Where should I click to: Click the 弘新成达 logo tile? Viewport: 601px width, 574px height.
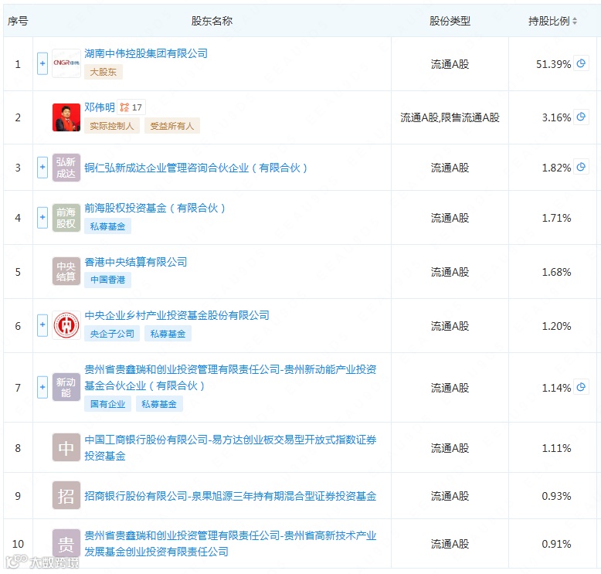point(66,168)
